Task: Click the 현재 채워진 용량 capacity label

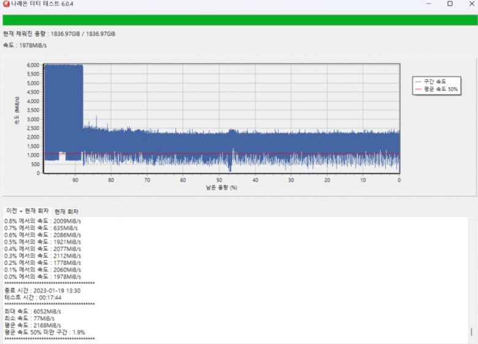Action: pos(59,34)
